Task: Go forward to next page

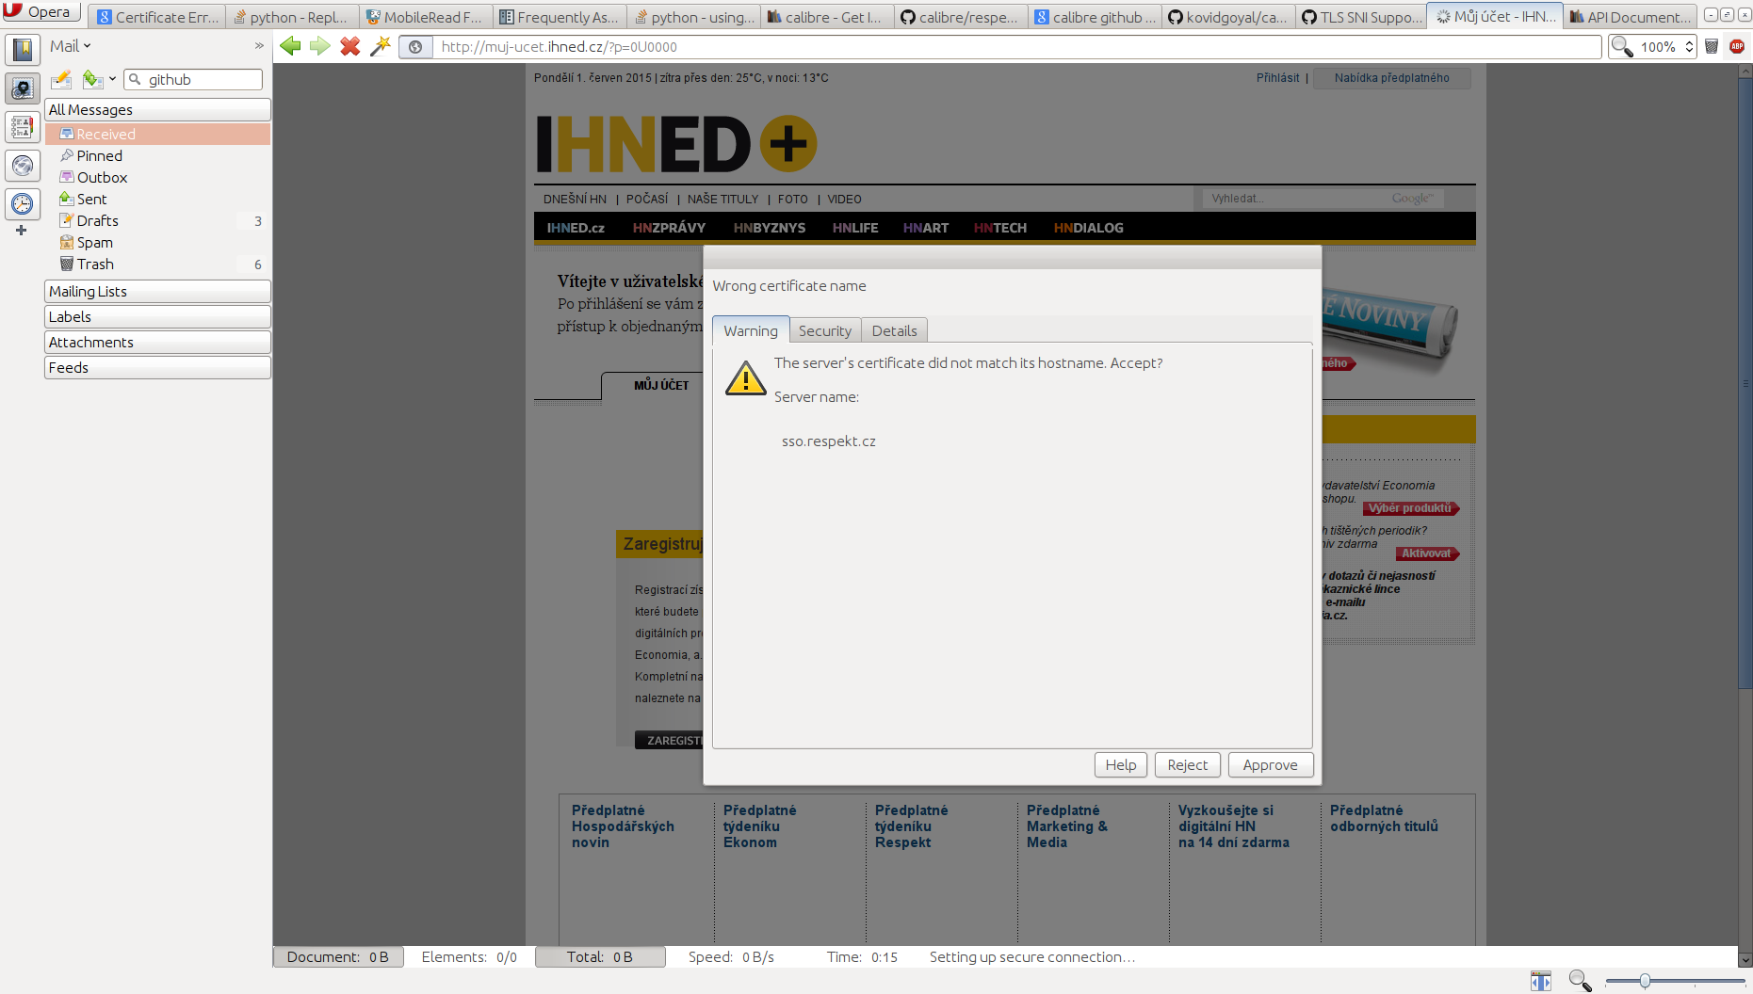Action: 320,46
